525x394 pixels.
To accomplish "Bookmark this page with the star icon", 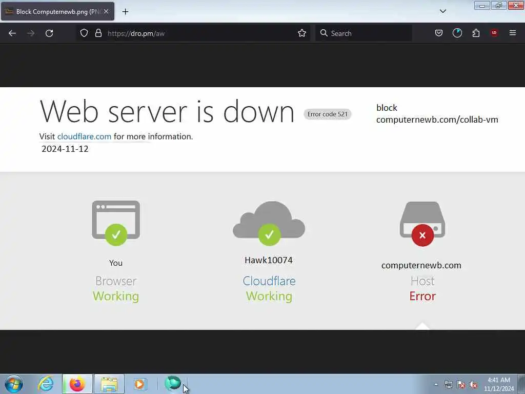I will tap(301, 33).
